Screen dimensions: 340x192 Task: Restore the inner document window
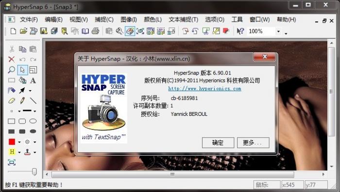click(x=324, y=21)
